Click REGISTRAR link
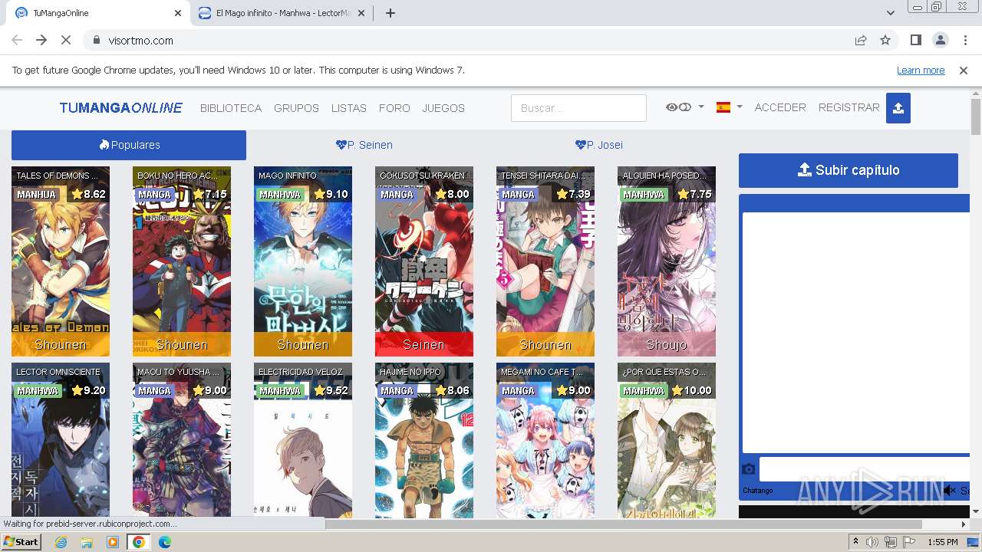Image resolution: width=982 pixels, height=552 pixels. click(849, 107)
